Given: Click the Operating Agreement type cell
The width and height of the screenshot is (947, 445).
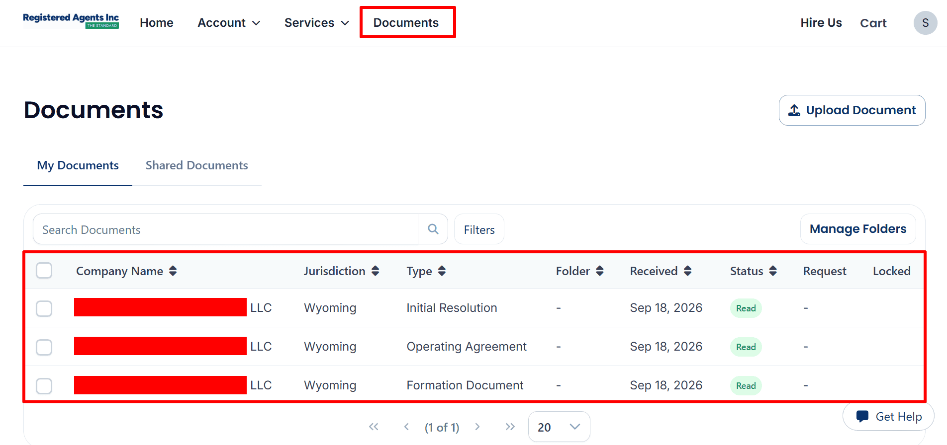Looking at the screenshot, I should click(467, 347).
